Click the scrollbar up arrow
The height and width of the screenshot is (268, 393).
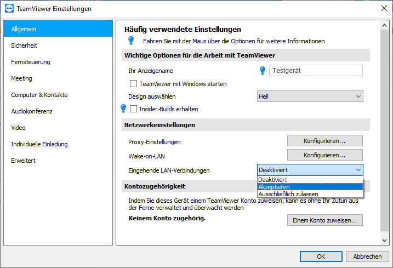pos(384,25)
